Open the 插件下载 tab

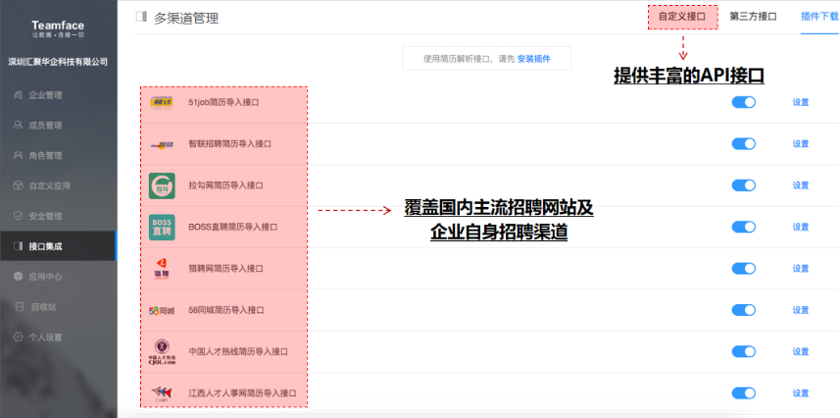click(819, 17)
